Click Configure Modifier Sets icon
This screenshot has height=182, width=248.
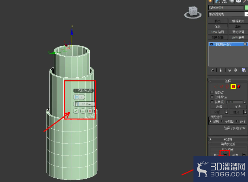[244, 70]
